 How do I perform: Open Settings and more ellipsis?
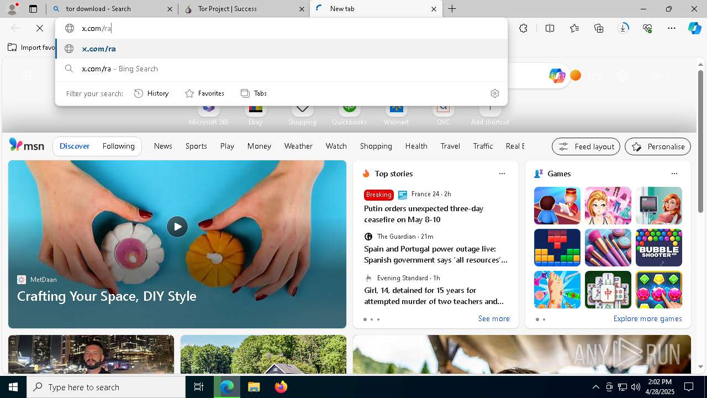(672, 28)
